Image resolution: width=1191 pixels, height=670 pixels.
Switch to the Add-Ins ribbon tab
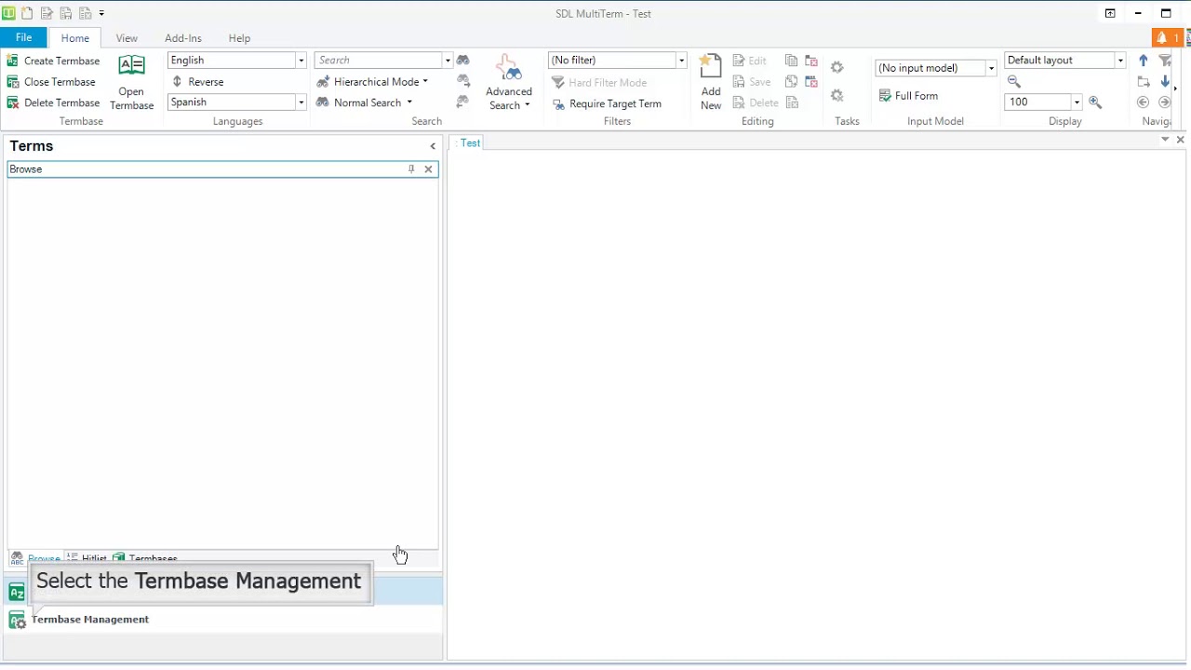pos(183,38)
